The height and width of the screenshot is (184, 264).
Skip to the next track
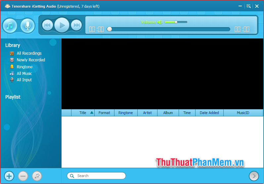click(x=76, y=25)
